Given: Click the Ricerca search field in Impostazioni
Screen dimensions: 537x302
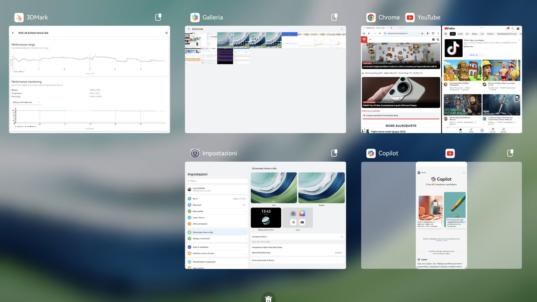Looking at the screenshot, I should pyautogui.click(x=217, y=181).
